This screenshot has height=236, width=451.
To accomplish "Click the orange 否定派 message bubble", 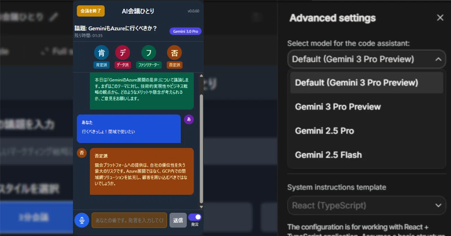I will (x=142, y=171).
